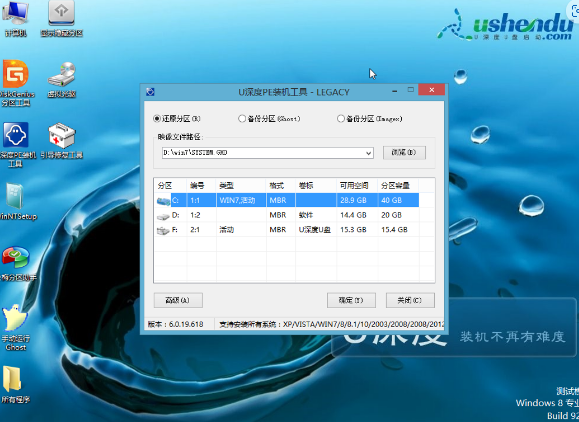This screenshot has height=422, width=579.
Task: Launch DiskGenius 分区工具 icon
Action: tap(16, 84)
